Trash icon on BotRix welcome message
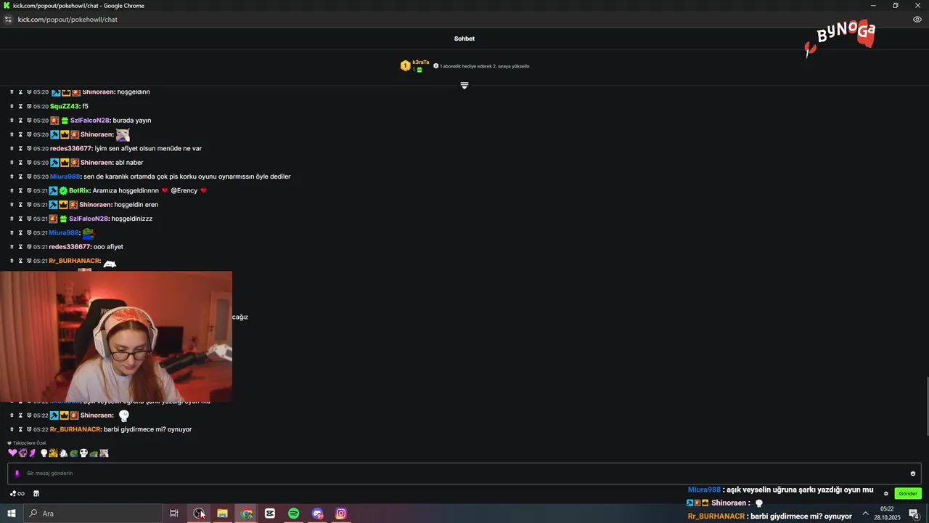 [x=12, y=191]
